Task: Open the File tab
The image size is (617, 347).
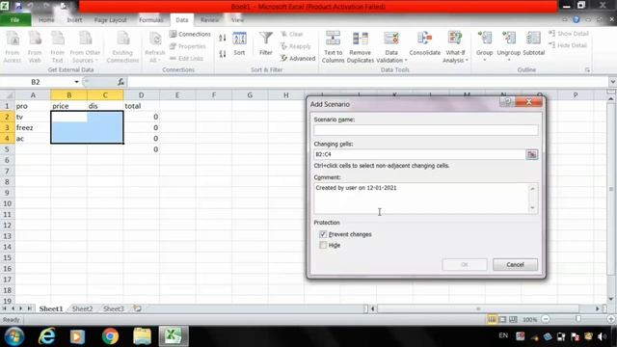Action: 15,19
